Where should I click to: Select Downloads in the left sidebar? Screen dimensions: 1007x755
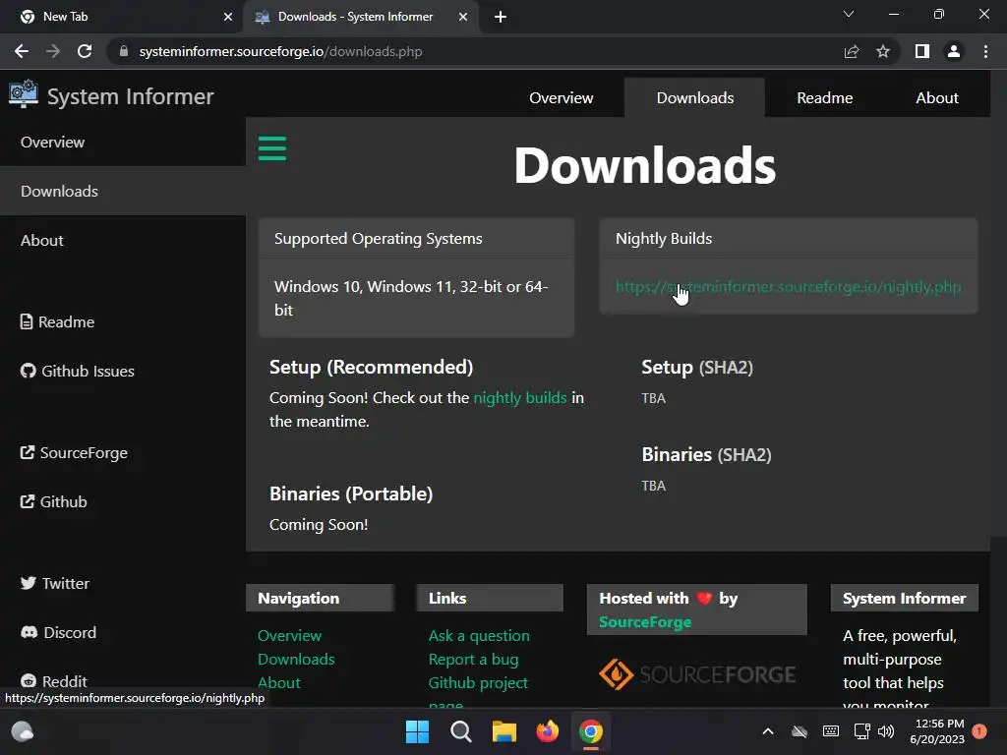(123, 191)
